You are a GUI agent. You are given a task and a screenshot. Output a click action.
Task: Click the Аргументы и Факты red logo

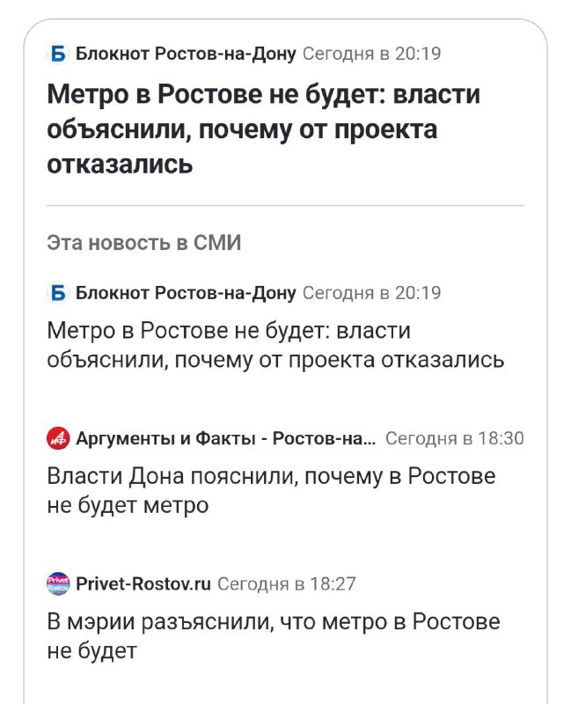point(58,438)
